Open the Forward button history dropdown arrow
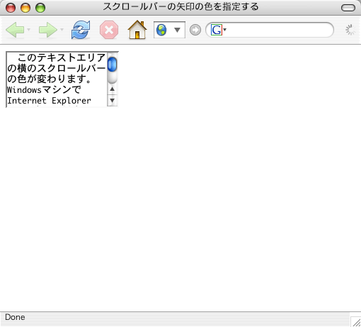The width and height of the screenshot is (361, 327). (x=62, y=30)
